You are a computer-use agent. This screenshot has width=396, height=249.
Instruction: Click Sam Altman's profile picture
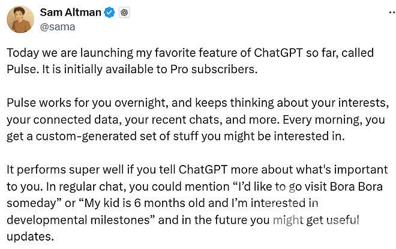coord(20,19)
